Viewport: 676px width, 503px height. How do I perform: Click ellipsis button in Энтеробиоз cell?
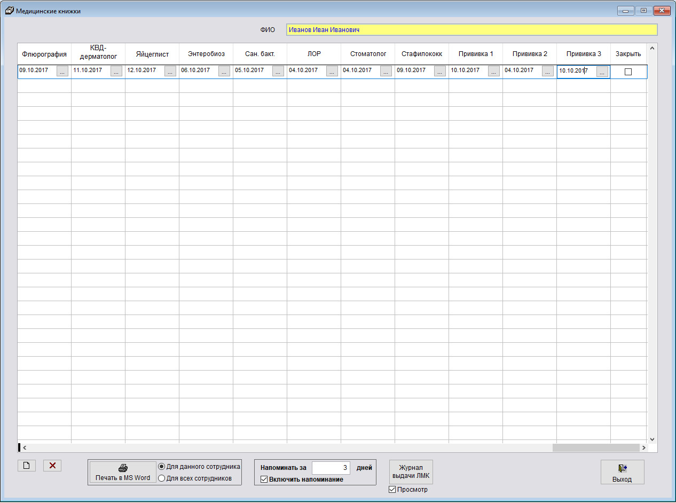(x=224, y=72)
